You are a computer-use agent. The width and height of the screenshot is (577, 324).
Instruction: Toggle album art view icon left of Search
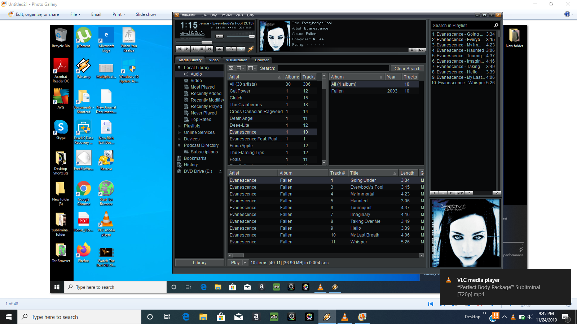[x=231, y=68]
